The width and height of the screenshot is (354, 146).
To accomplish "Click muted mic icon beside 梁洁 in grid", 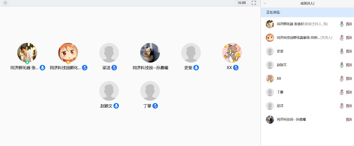I will [114, 68].
